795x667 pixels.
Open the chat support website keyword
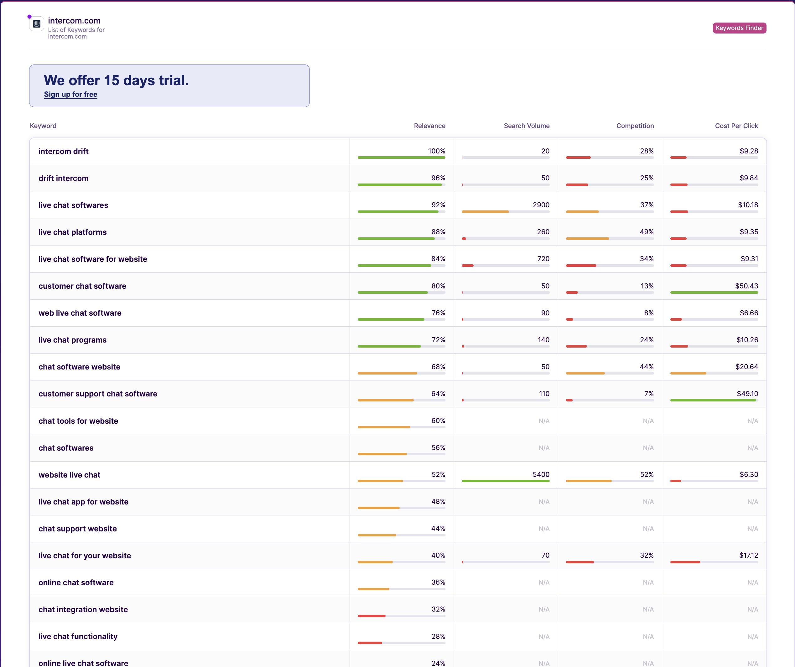pos(78,529)
